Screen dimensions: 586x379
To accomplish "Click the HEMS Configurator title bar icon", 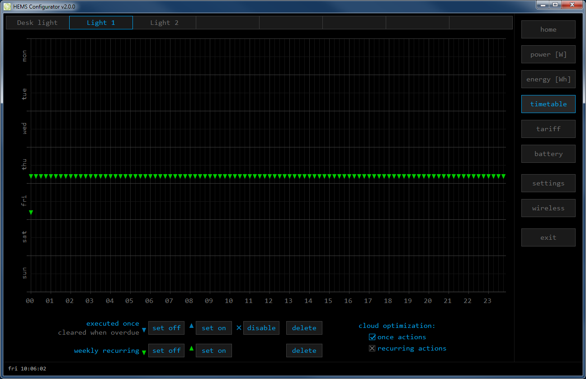I will click(7, 7).
